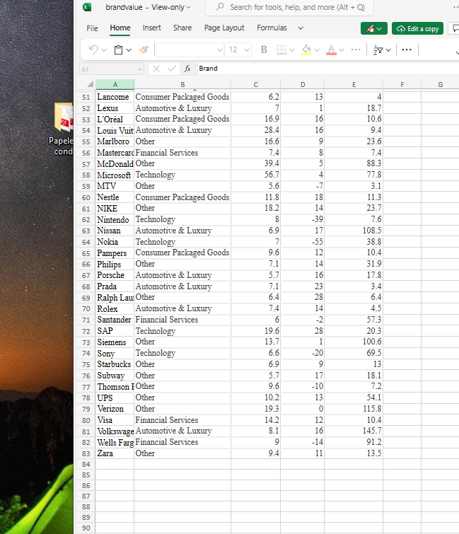Click the Name Box showing A1
459x534 pixels.
click(x=111, y=69)
